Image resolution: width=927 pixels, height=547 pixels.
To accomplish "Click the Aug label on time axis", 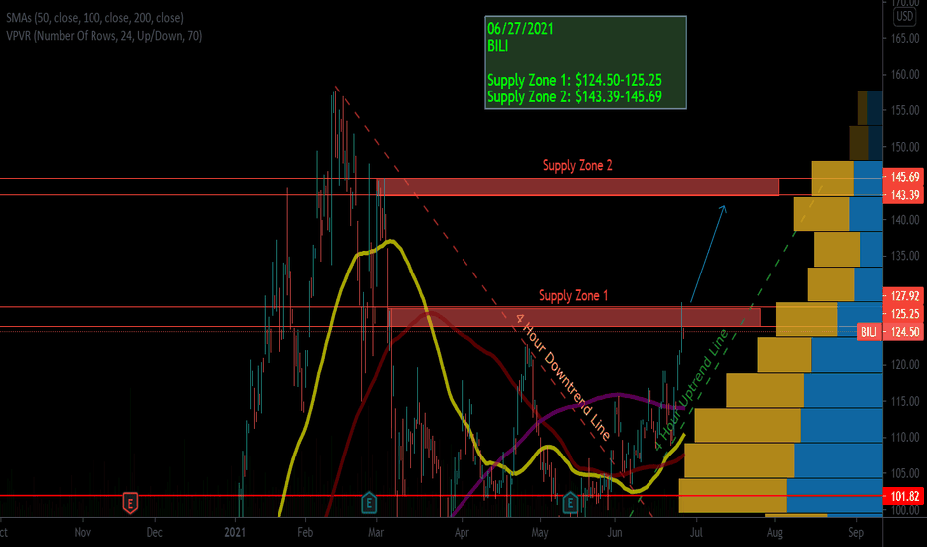I will pos(775,532).
